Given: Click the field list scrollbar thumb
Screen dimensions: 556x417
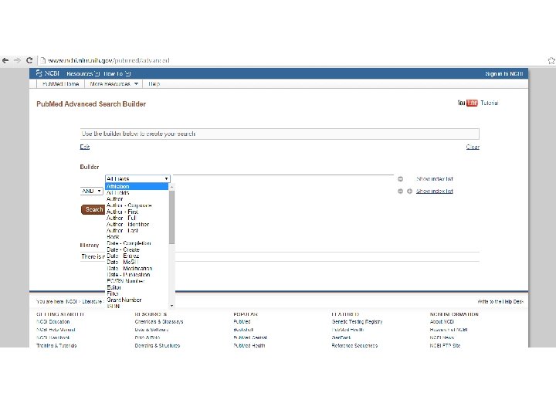Looking at the screenshot, I should click(x=172, y=217).
